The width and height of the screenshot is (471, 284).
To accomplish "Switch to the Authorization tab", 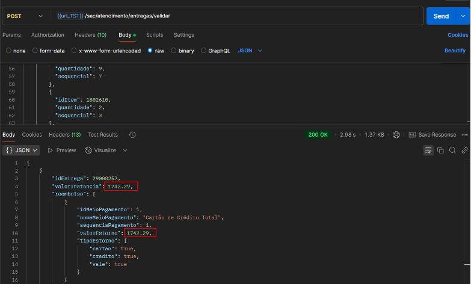I will 48,35.
